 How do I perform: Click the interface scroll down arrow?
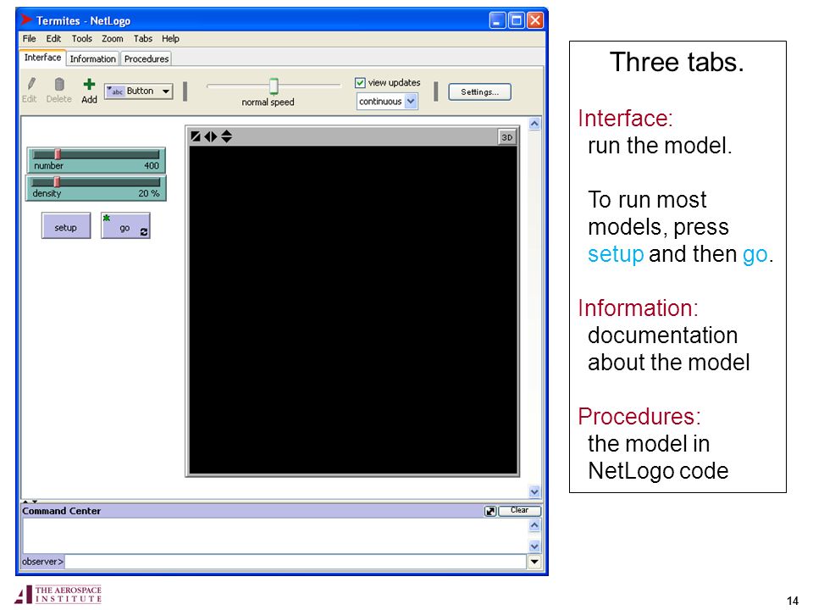tap(534, 491)
